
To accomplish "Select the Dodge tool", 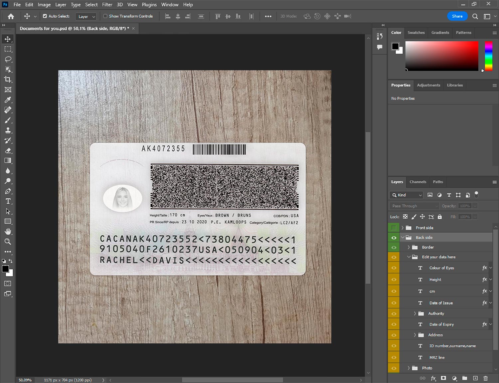I will pos(8,181).
